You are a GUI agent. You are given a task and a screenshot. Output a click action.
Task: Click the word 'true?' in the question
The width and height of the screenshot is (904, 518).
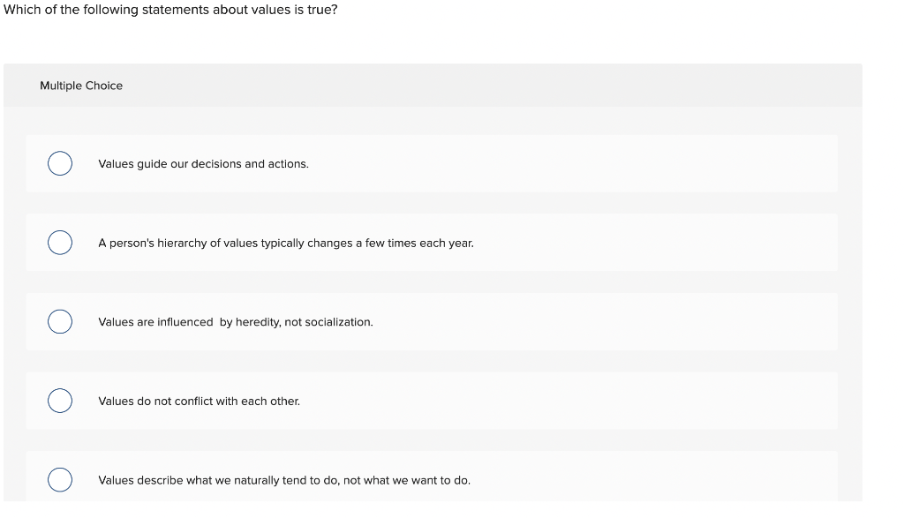pyautogui.click(x=322, y=10)
